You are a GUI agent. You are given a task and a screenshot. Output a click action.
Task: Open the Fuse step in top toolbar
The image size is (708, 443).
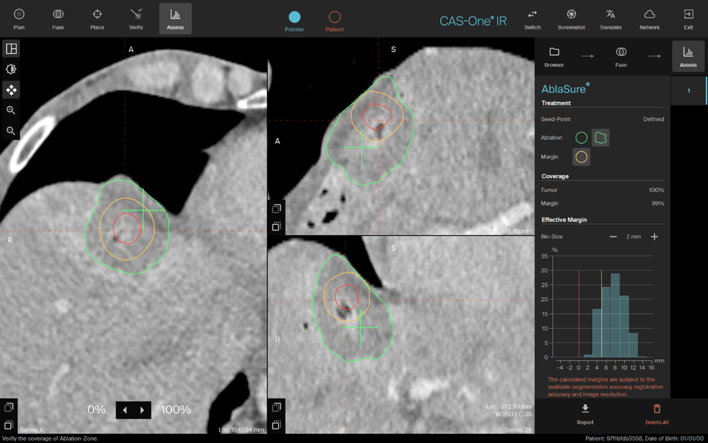(58, 18)
